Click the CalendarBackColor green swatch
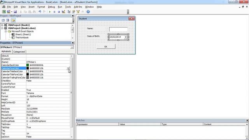 28,65
